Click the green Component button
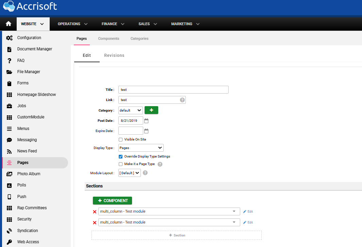This screenshot has height=247, width=362. (x=112, y=201)
